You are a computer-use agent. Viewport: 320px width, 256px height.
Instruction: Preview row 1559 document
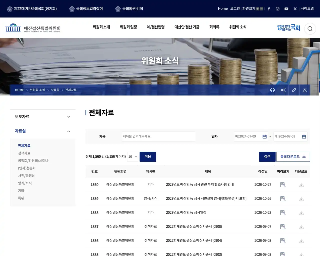coord(283,199)
